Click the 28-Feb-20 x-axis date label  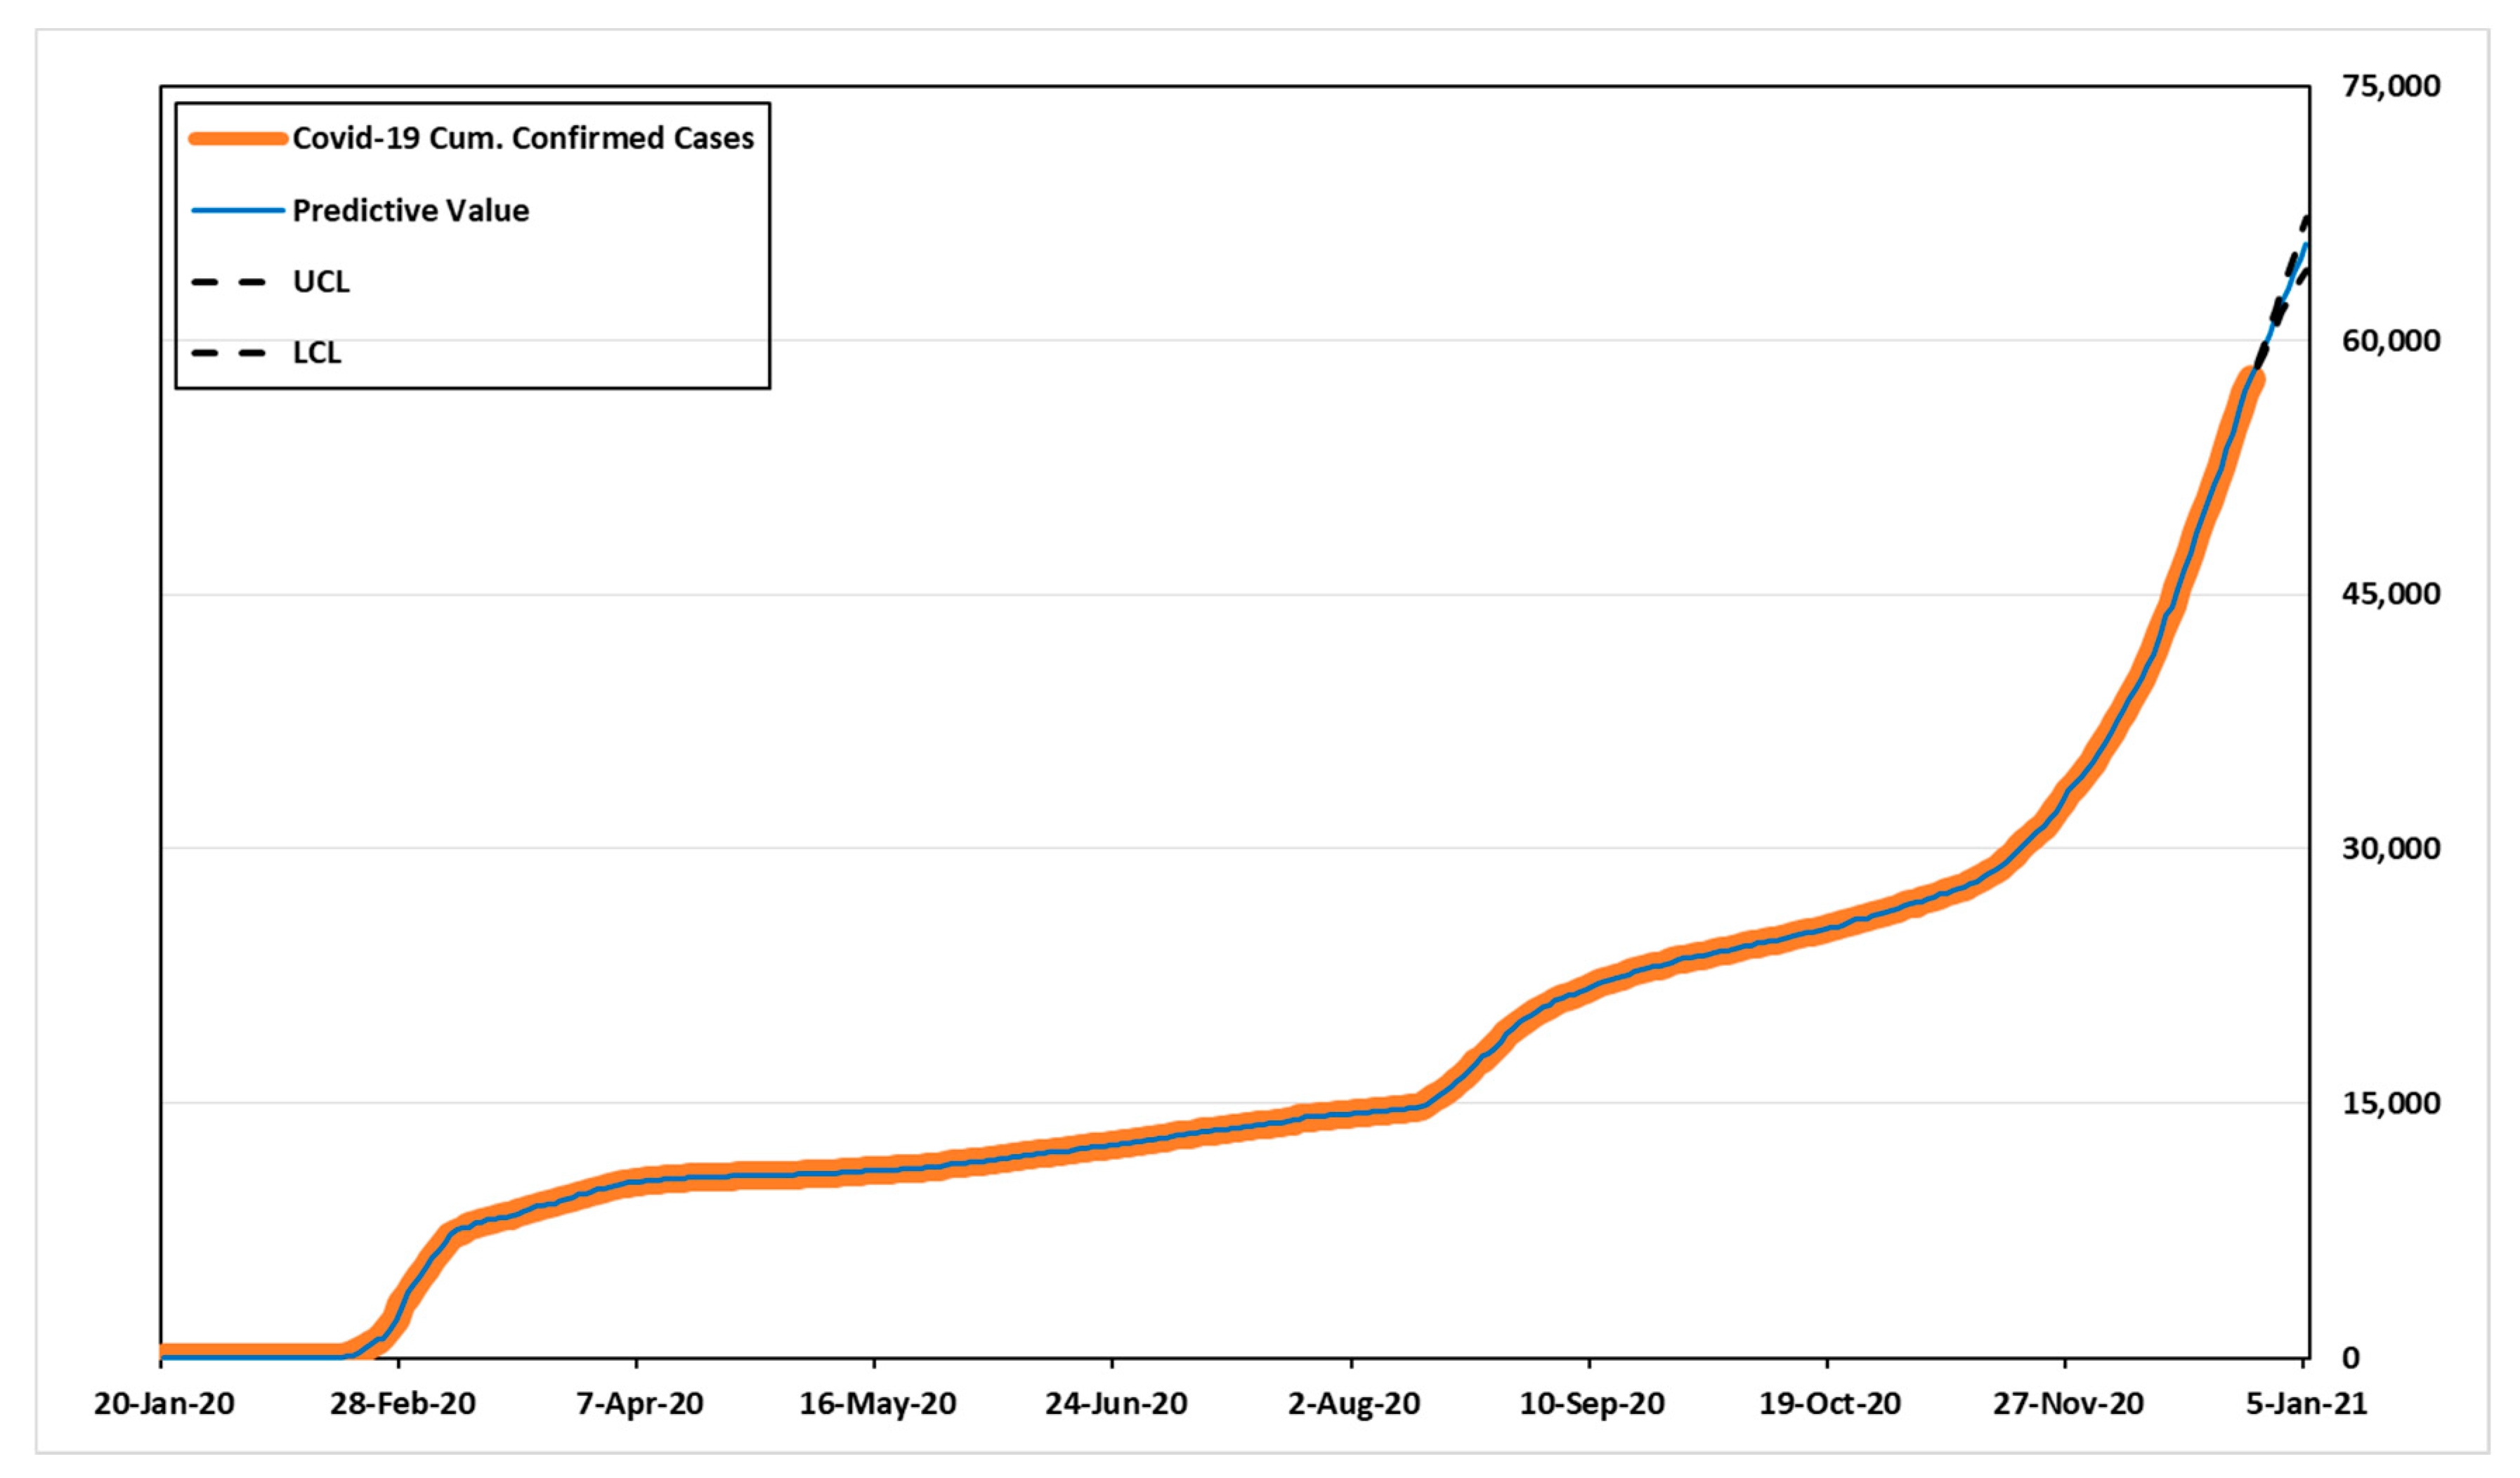(403, 1404)
